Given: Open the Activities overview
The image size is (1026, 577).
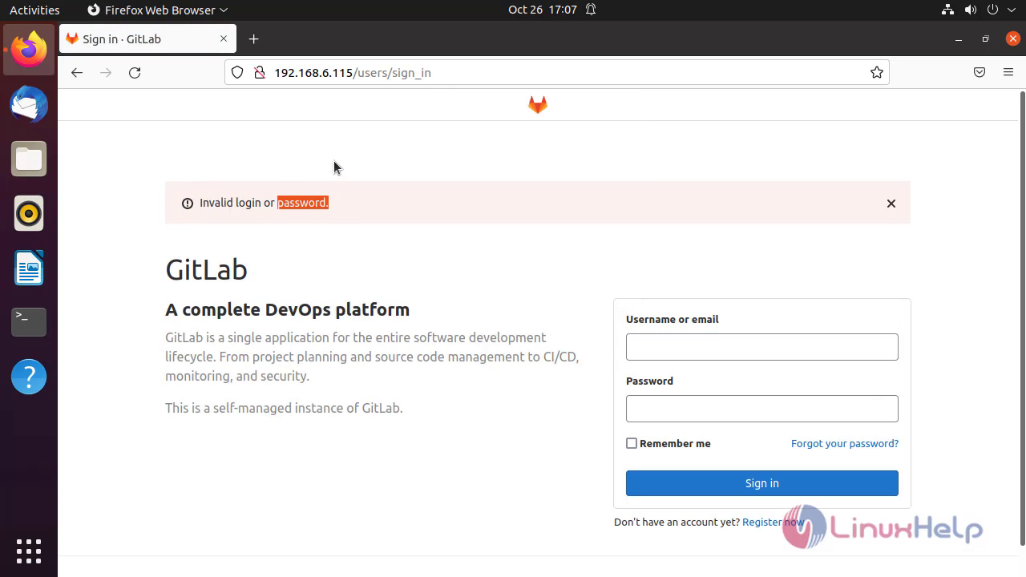Looking at the screenshot, I should (34, 10).
